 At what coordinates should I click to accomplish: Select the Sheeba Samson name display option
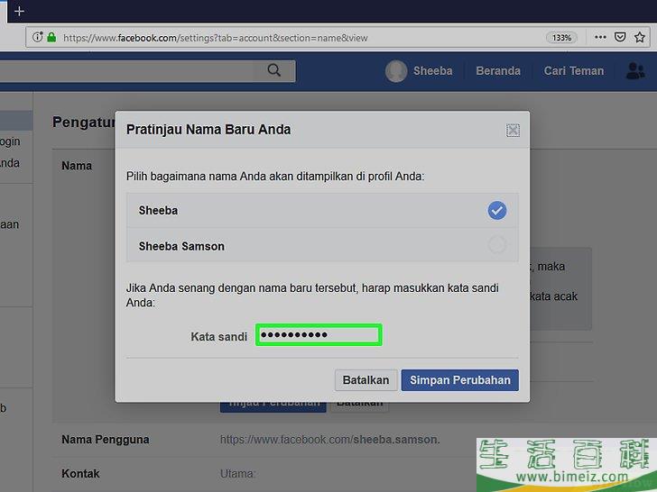pos(322,245)
